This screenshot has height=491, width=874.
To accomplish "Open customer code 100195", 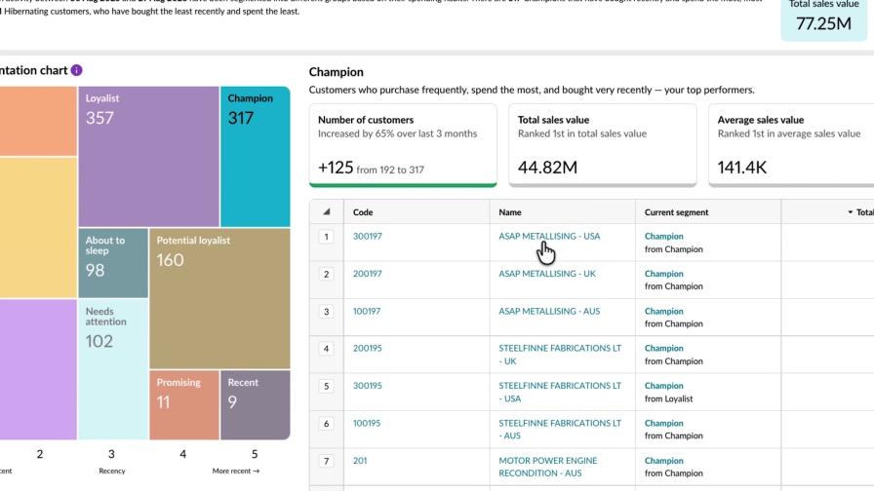I will (367, 423).
